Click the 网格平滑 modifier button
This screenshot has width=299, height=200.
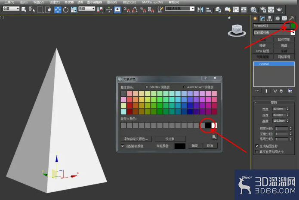(x=284, y=57)
